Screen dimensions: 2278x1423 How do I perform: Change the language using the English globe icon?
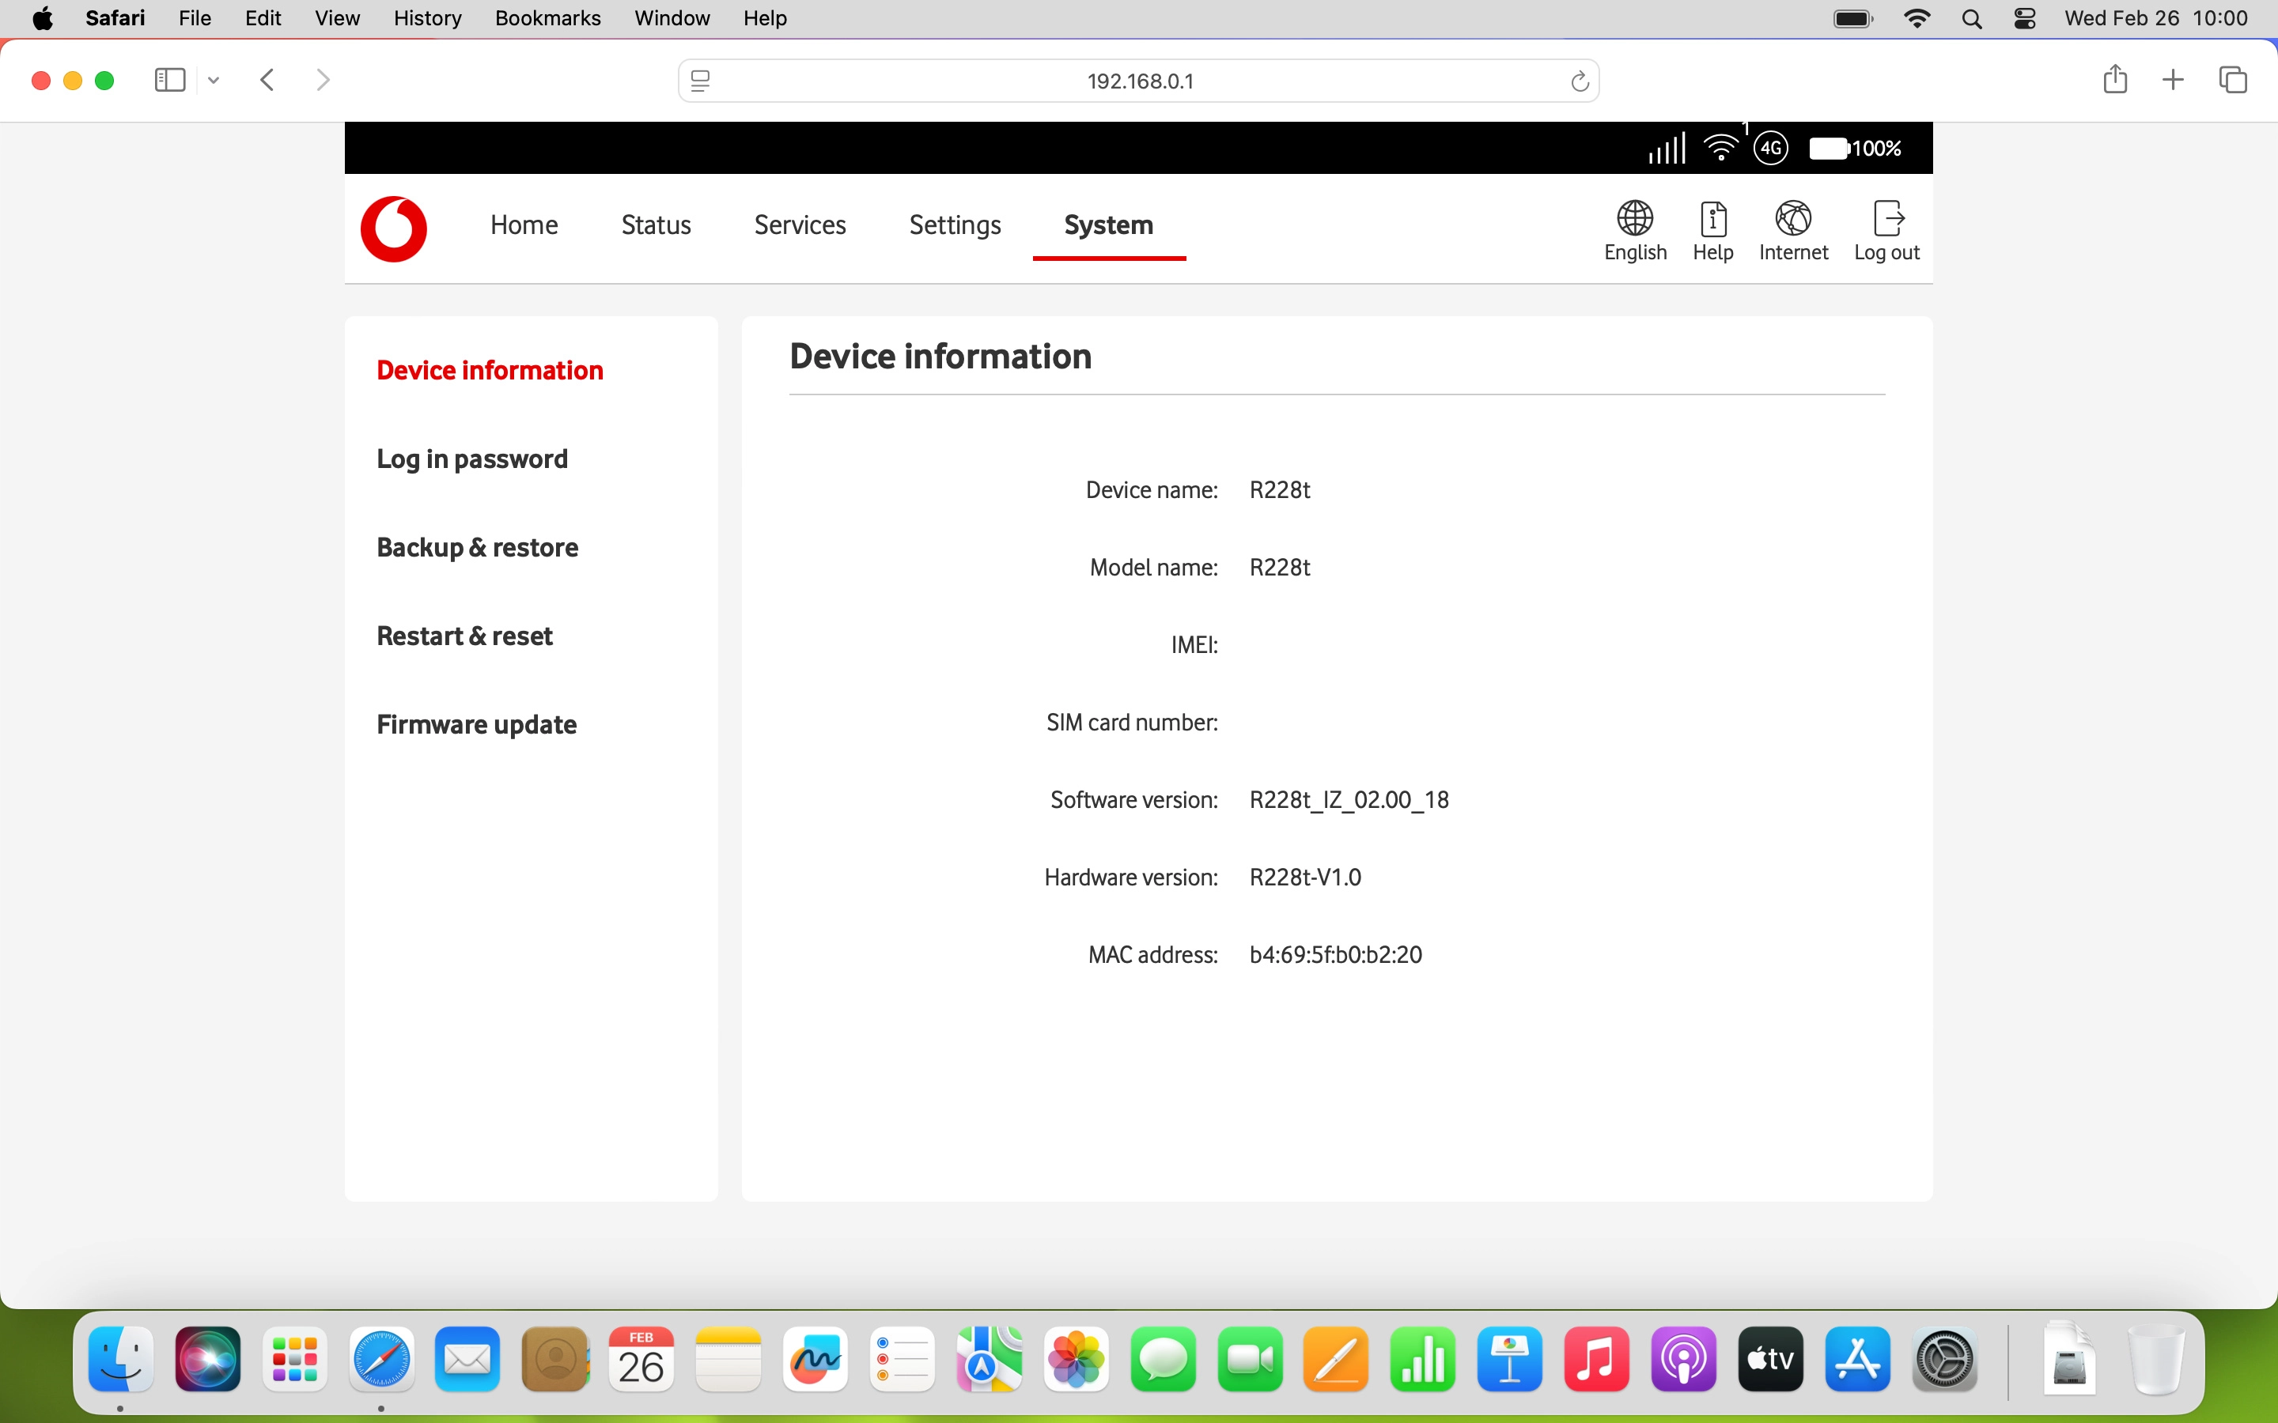click(1635, 231)
